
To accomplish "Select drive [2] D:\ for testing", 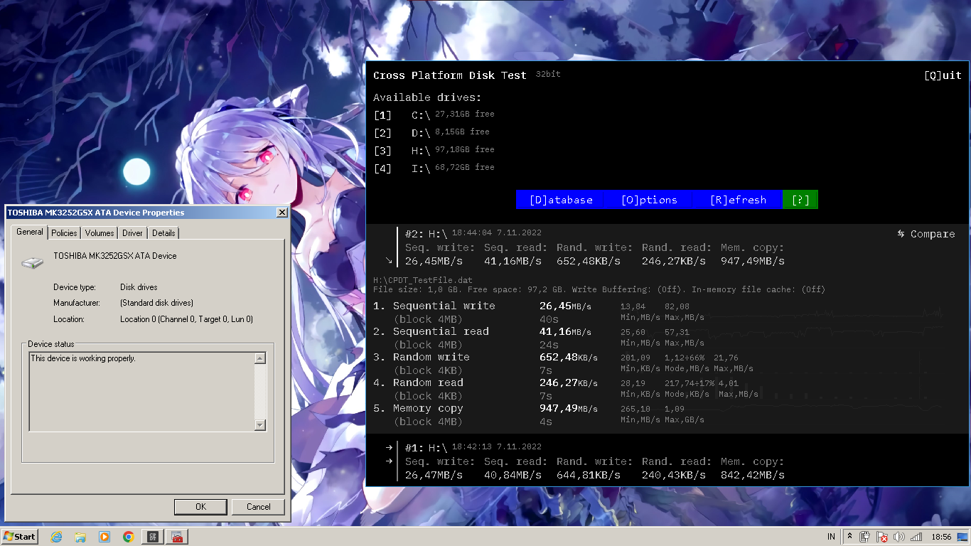I will (x=432, y=132).
